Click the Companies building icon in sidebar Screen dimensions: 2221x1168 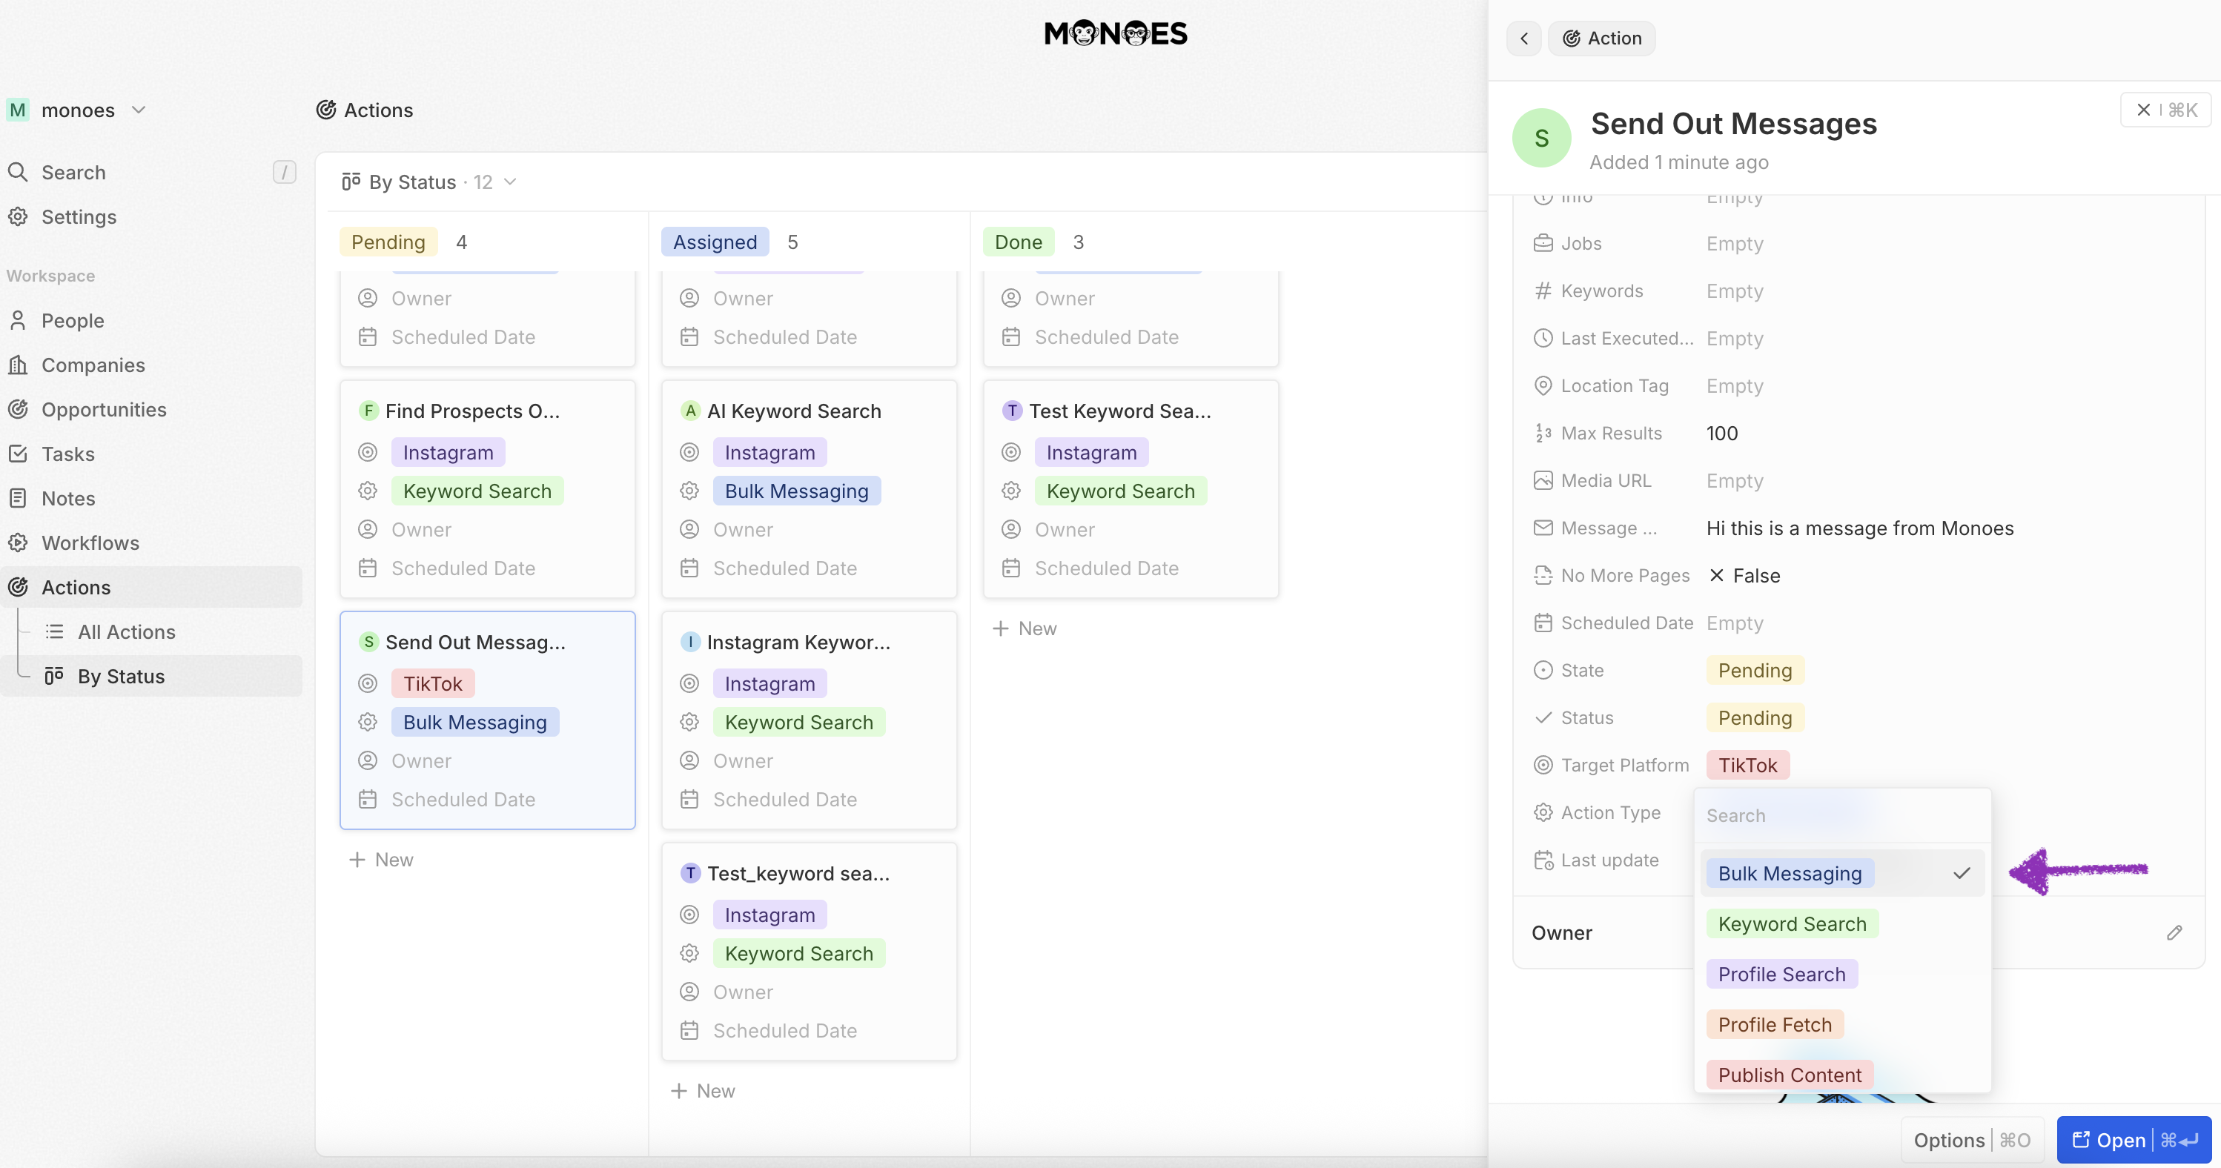[x=18, y=365]
